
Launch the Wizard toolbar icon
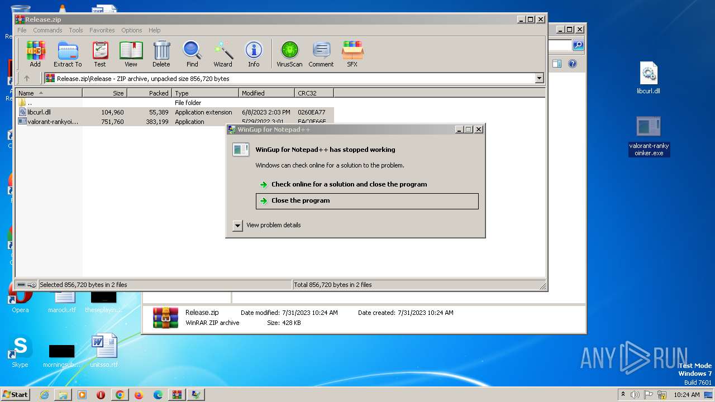pyautogui.click(x=223, y=54)
